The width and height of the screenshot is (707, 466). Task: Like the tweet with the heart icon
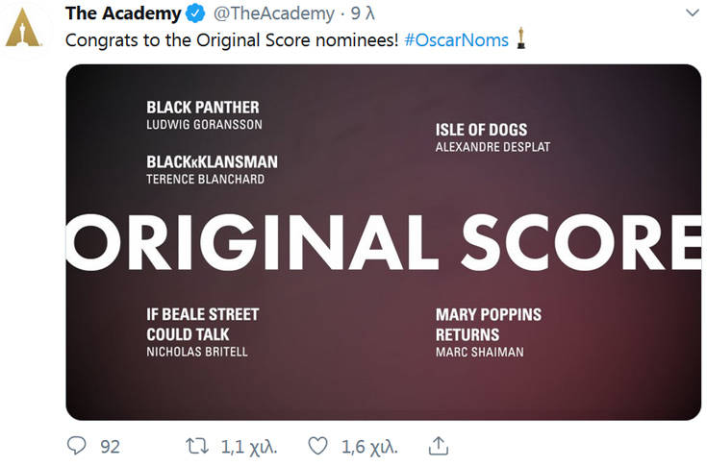tap(317, 446)
